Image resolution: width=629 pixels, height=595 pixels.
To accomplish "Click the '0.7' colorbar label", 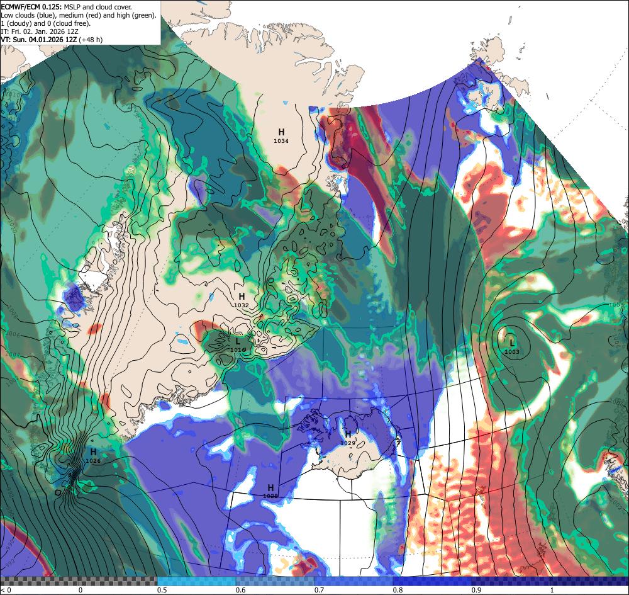I will (319, 590).
